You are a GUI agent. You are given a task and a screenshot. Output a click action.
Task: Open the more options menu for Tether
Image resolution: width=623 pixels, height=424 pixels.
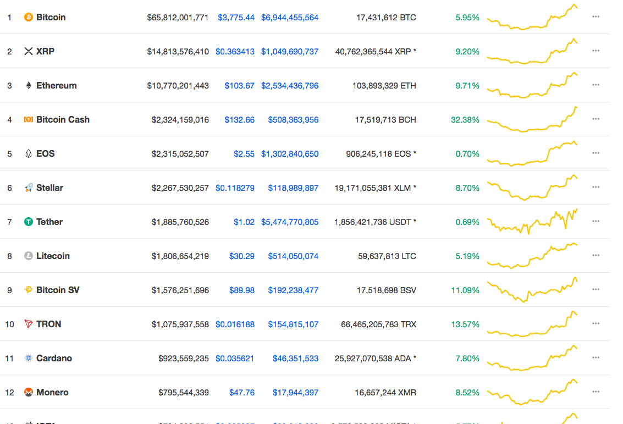point(596,221)
